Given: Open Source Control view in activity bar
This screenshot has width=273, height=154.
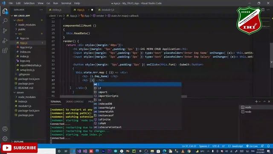Looking at the screenshot, I should click(5, 31).
